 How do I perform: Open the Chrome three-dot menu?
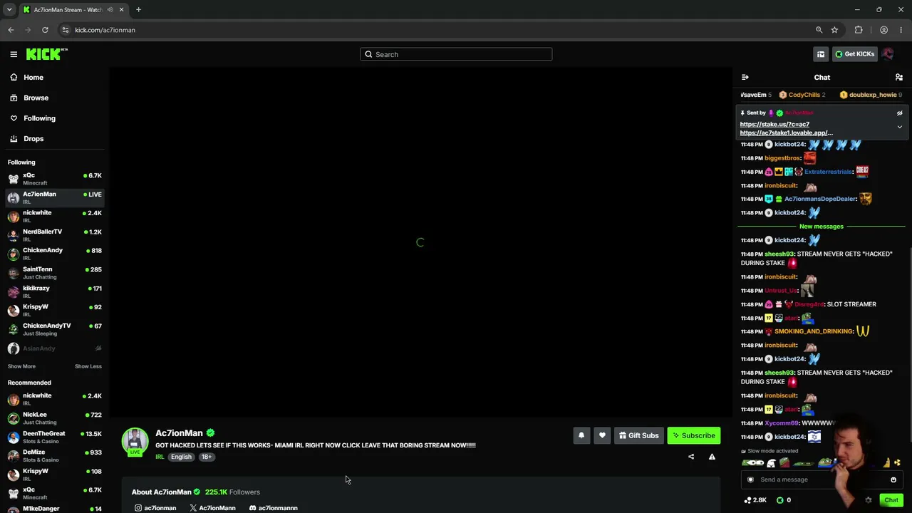(901, 30)
